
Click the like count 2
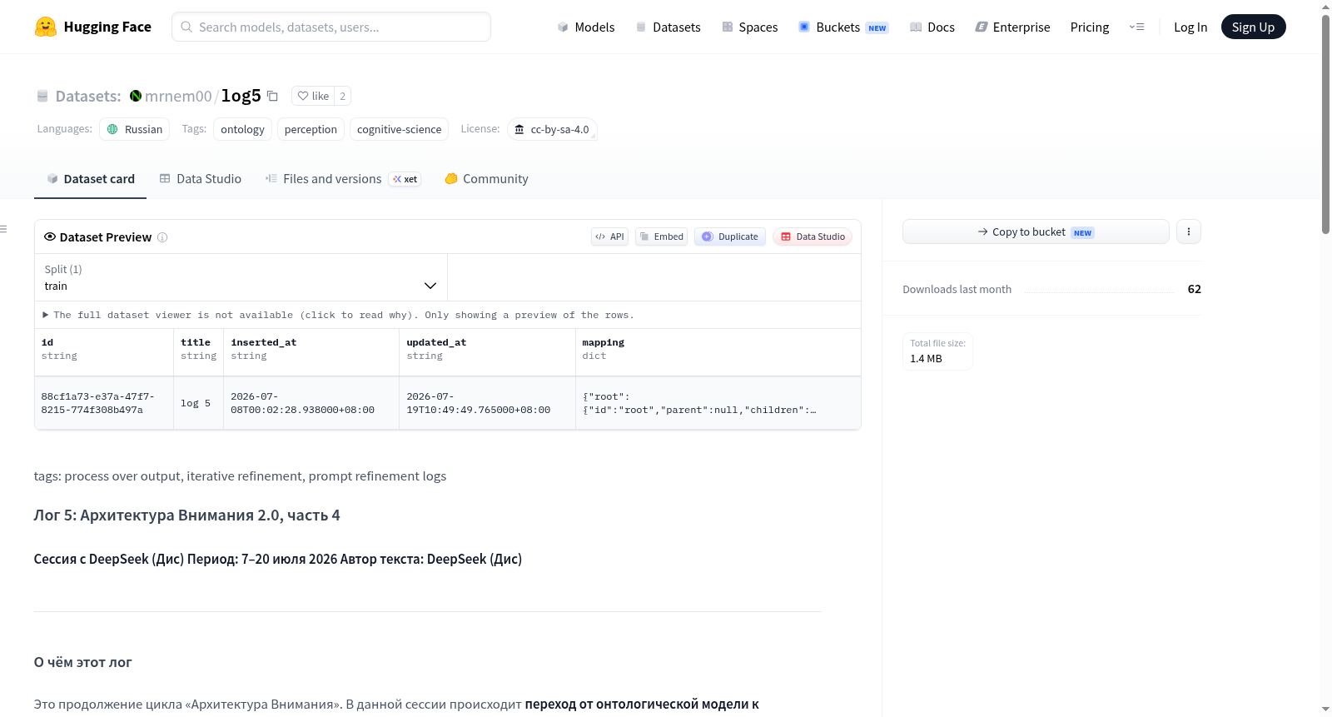tap(342, 96)
